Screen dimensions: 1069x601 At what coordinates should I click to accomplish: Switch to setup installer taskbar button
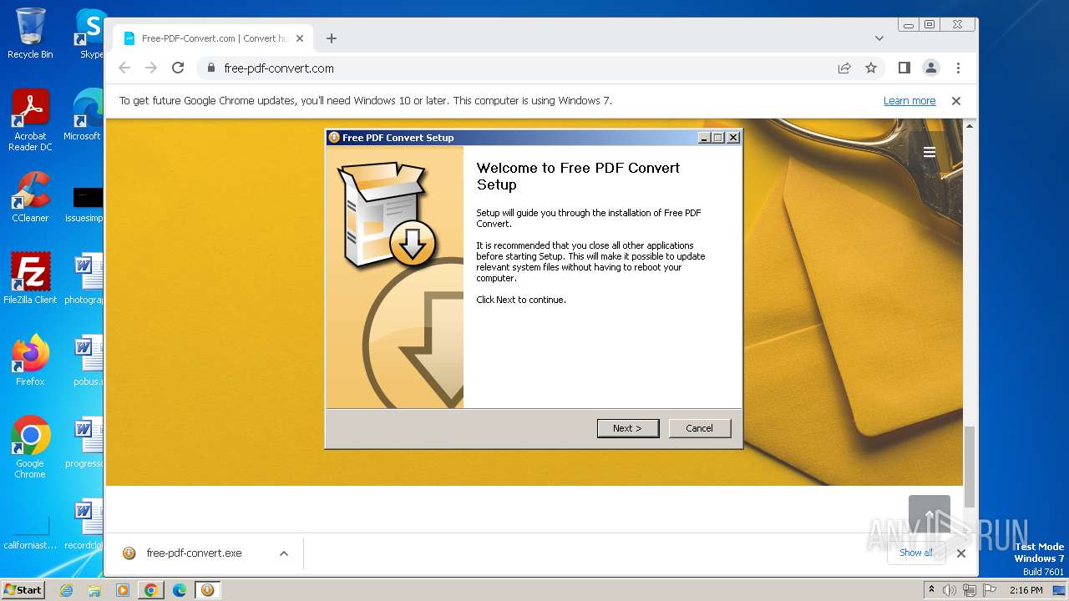(x=208, y=590)
